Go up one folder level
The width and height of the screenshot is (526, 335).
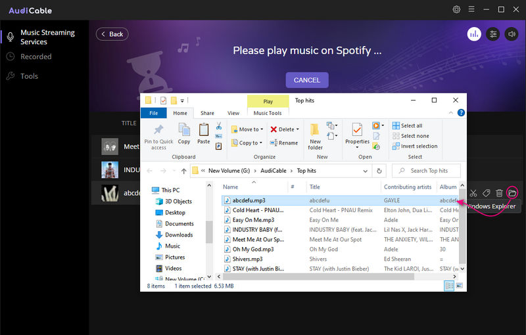pyautogui.click(x=184, y=171)
